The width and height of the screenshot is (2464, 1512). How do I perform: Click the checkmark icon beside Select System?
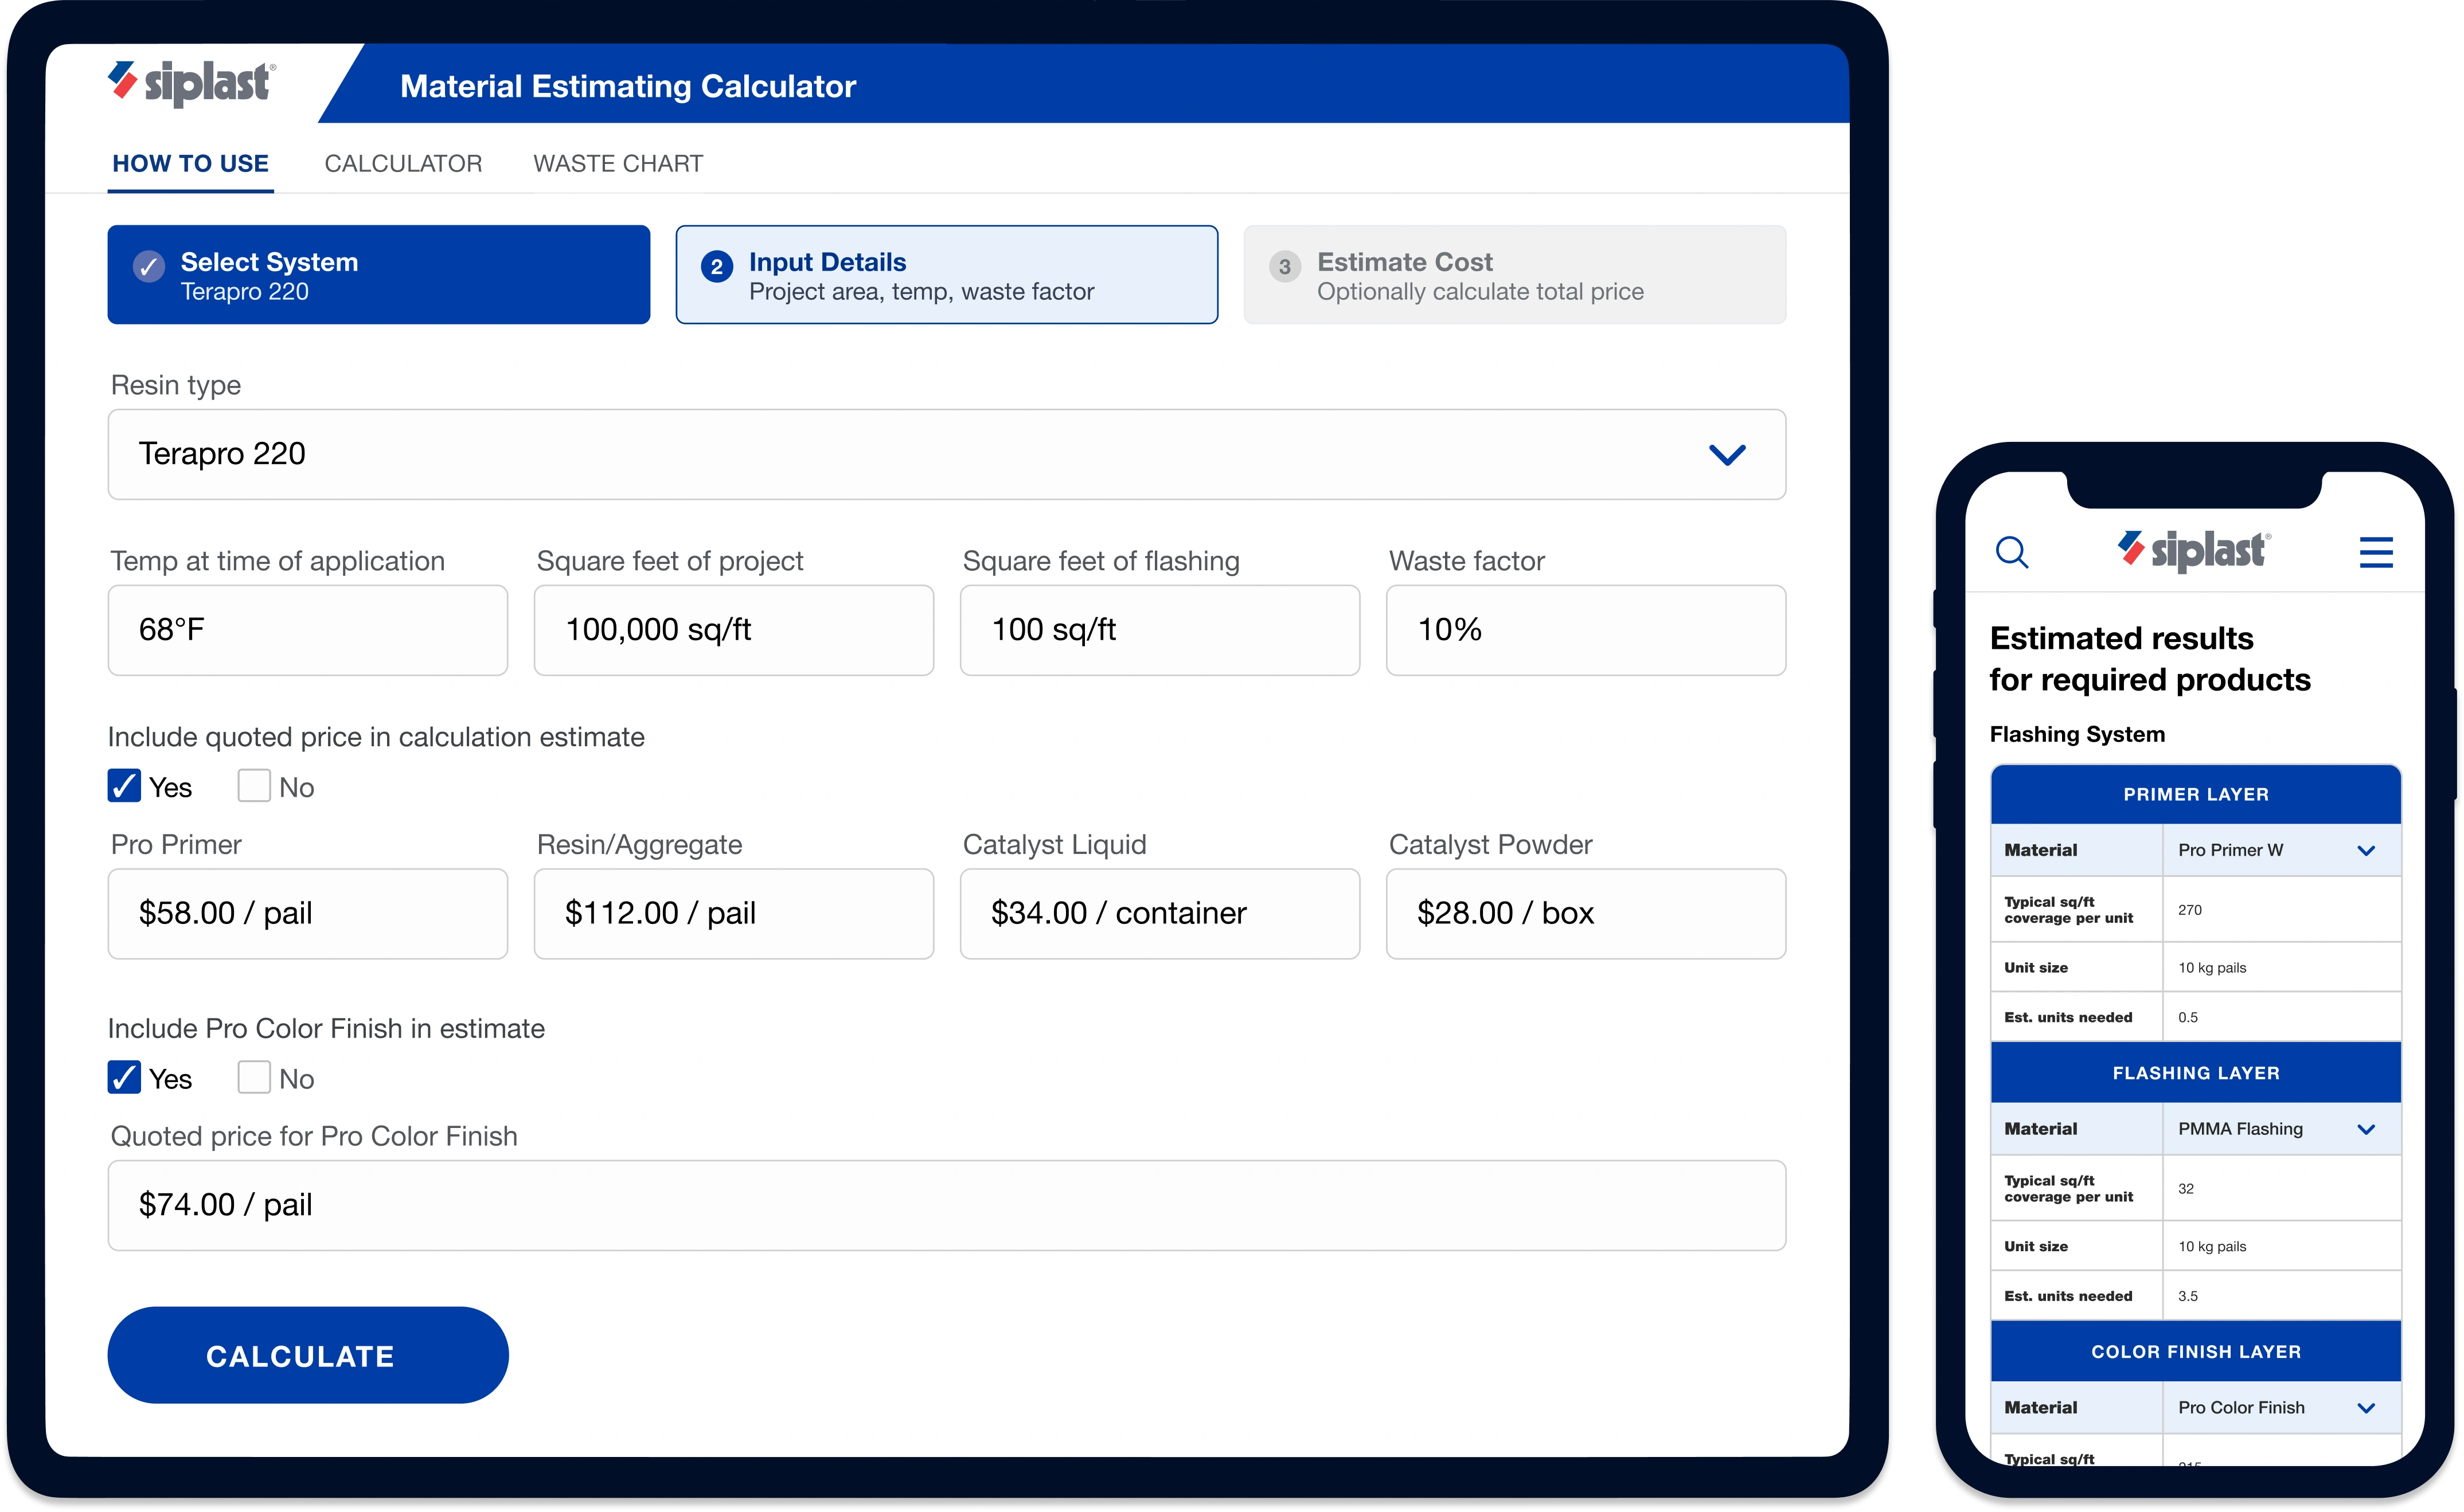click(149, 266)
